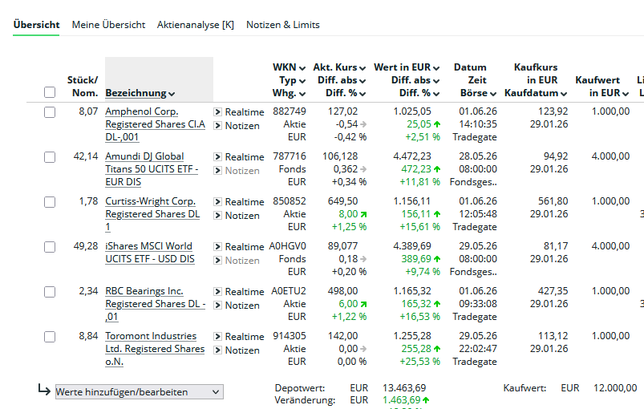Tick the checkbox for RBC Bearings Inc. row
This screenshot has width=644, height=409.
click(x=50, y=292)
